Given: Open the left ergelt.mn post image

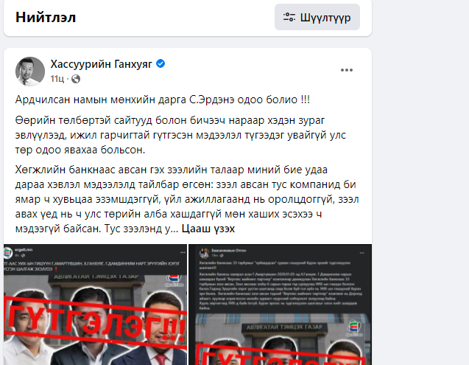Looking at the screenshot, I should pos(95,305).
